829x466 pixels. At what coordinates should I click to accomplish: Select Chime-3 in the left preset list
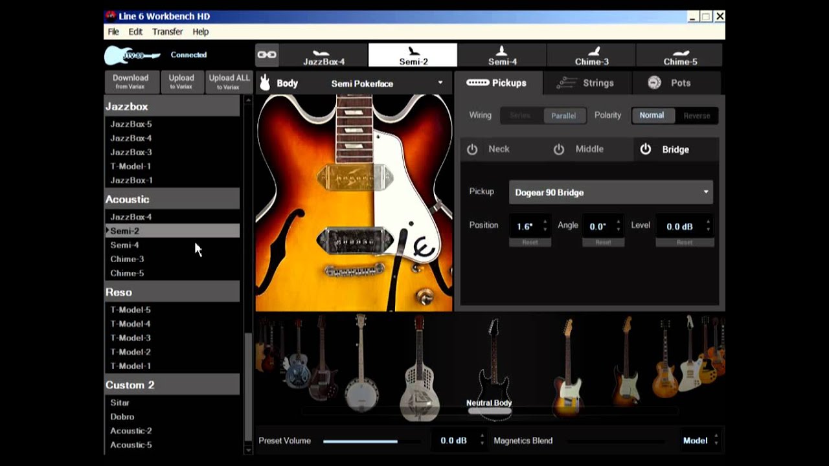172,259
